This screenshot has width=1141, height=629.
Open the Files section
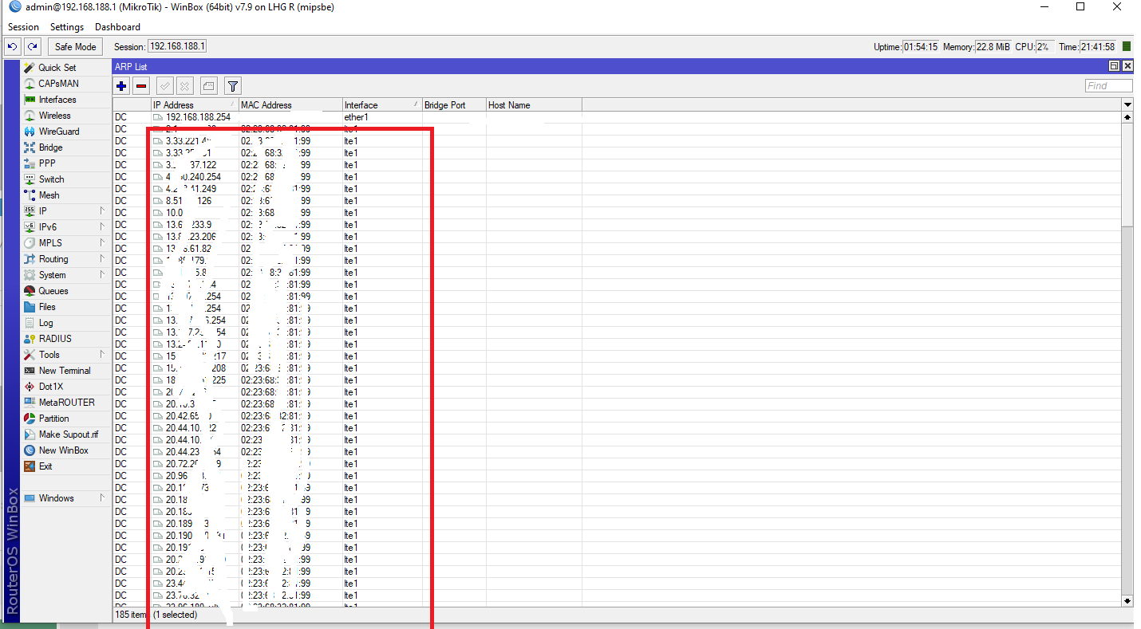click(47, 307)
